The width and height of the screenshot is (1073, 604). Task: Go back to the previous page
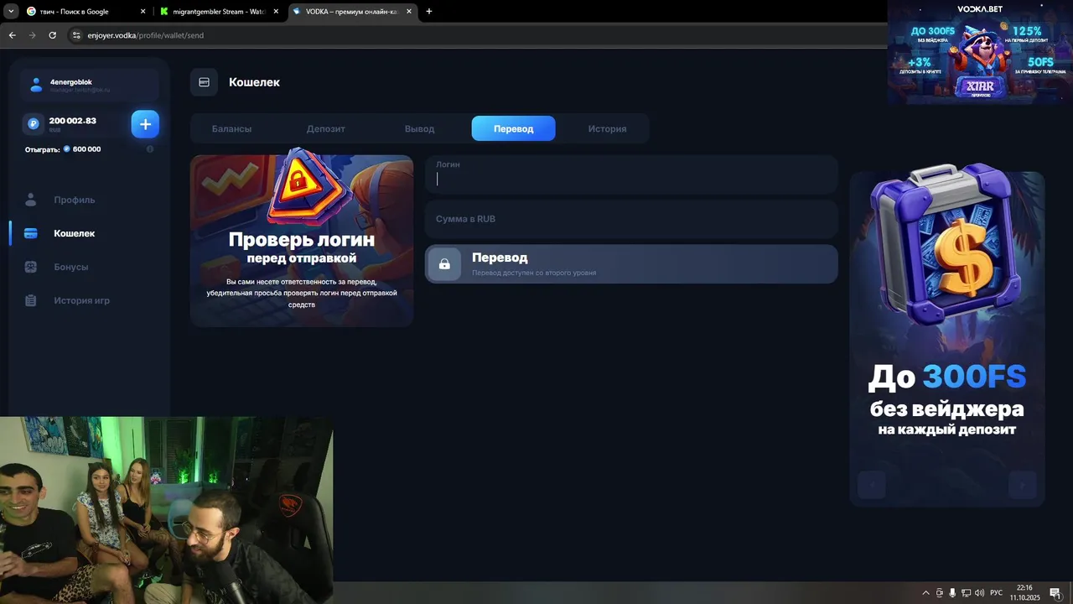pyautogui.click(x=12, y=35)
